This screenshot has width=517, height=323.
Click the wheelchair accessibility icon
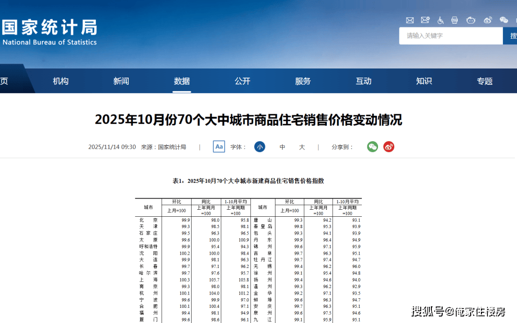(x=441, y=20)
